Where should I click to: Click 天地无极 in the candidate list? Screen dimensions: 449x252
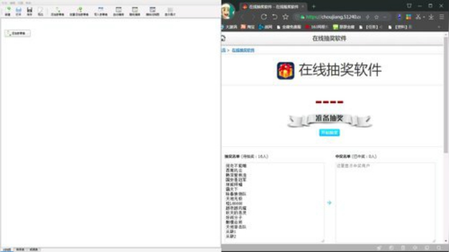pyautogui.click(x=234, y=198)
